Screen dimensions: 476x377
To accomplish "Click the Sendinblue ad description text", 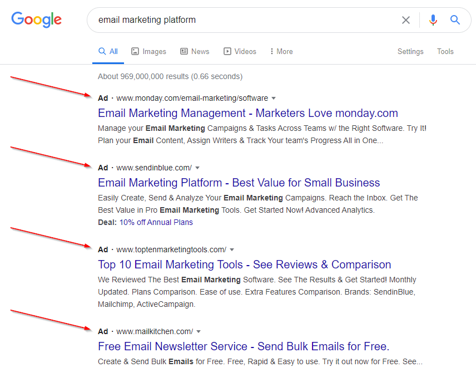I will 257,204.
